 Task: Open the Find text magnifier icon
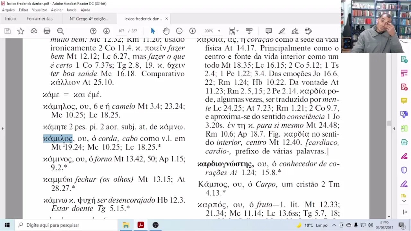(60, 31)
